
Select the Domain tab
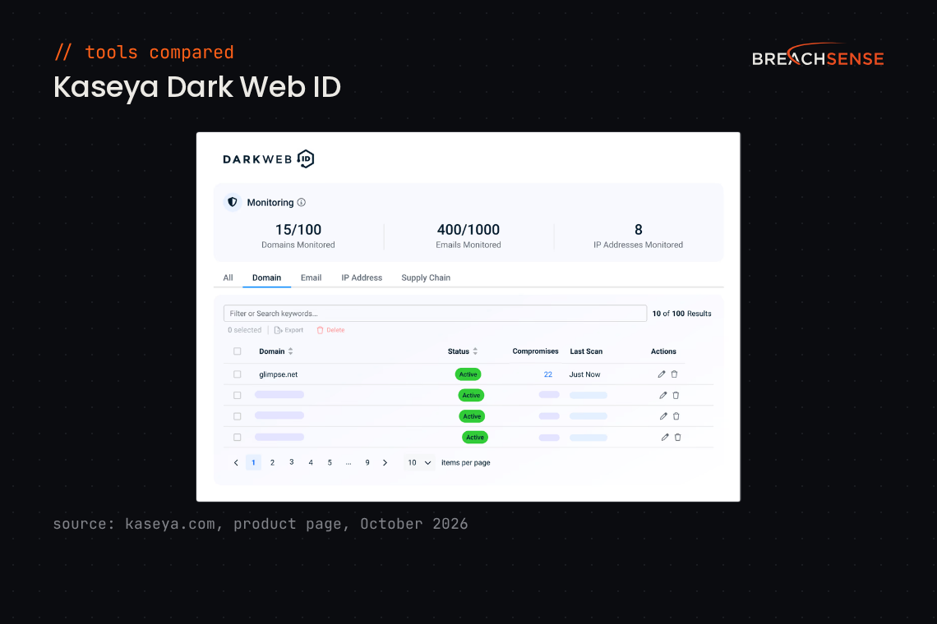pos(266,278)
